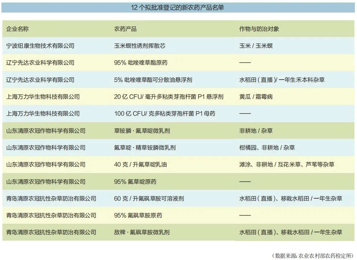Click '滩涂、非耕地 / 互花米草、芦苇等杂草'
The height and width of the screenshot is (260, 357).
287,165
